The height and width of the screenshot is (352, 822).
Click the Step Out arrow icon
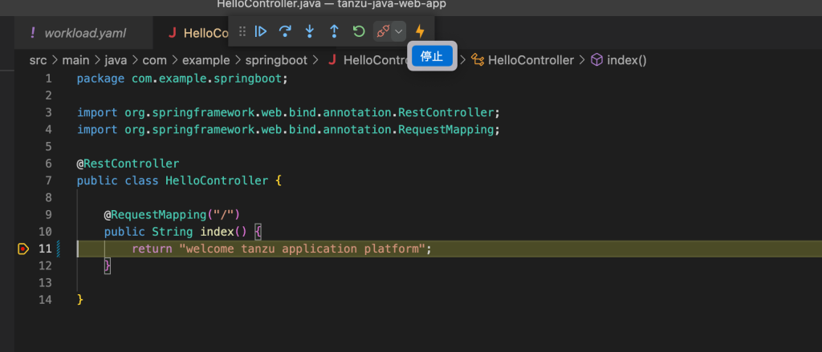334,31
